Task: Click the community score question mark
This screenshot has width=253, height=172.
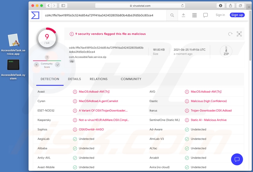Action: [x=47, y=57]
